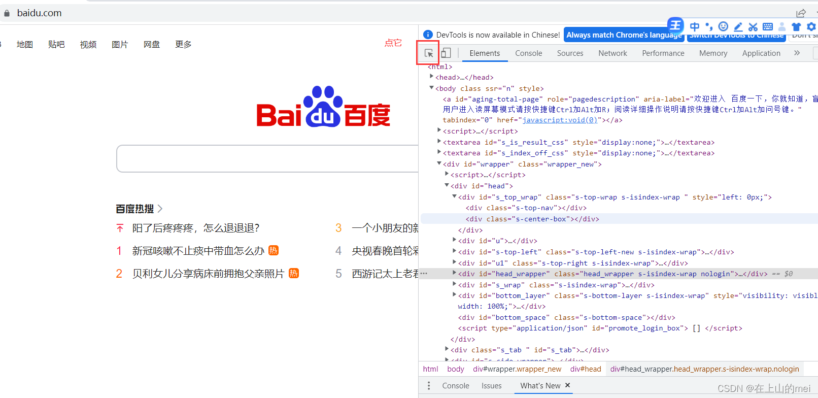Open the Performance tab

point(663,53)
